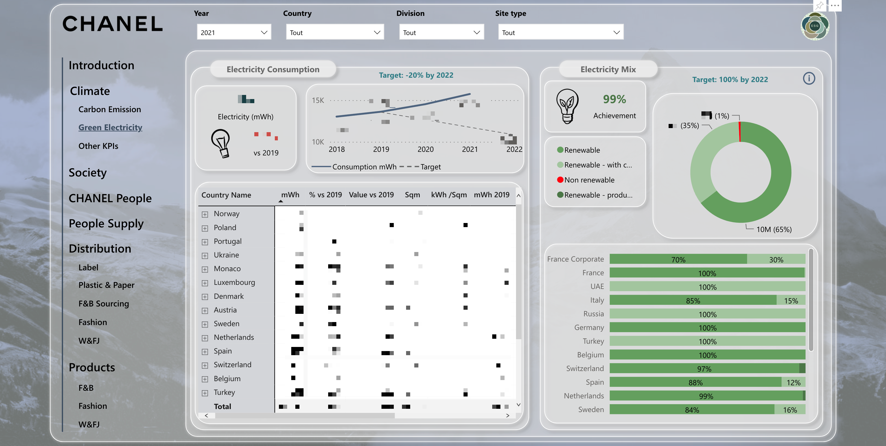Open the Site type dropdown
The image size is (886, 446).
coord(561,32)
